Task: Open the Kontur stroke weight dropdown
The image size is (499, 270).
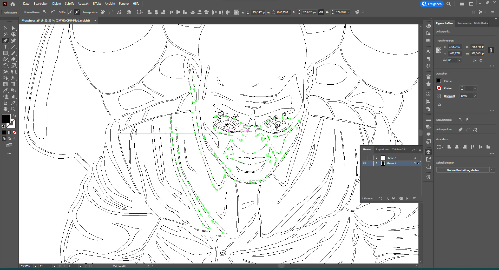Action: click(x=475, y=88)
